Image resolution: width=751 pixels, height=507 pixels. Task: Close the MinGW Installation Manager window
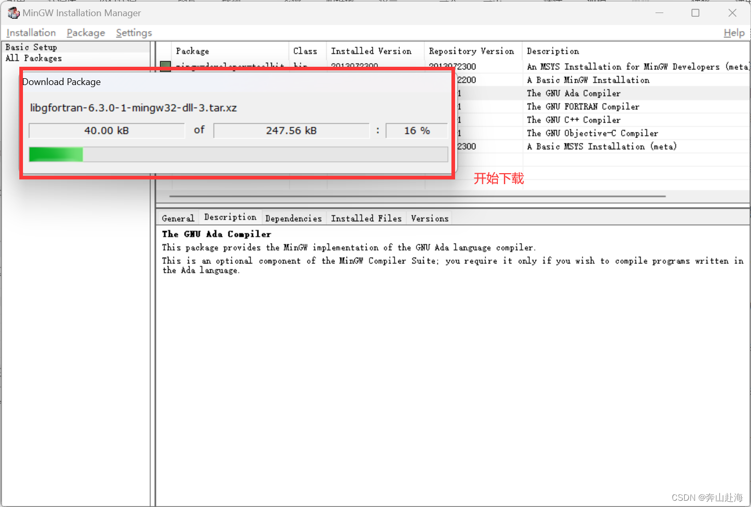tap(732, 13)
